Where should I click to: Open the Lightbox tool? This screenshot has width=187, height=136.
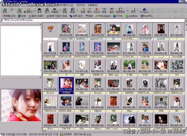132,16
